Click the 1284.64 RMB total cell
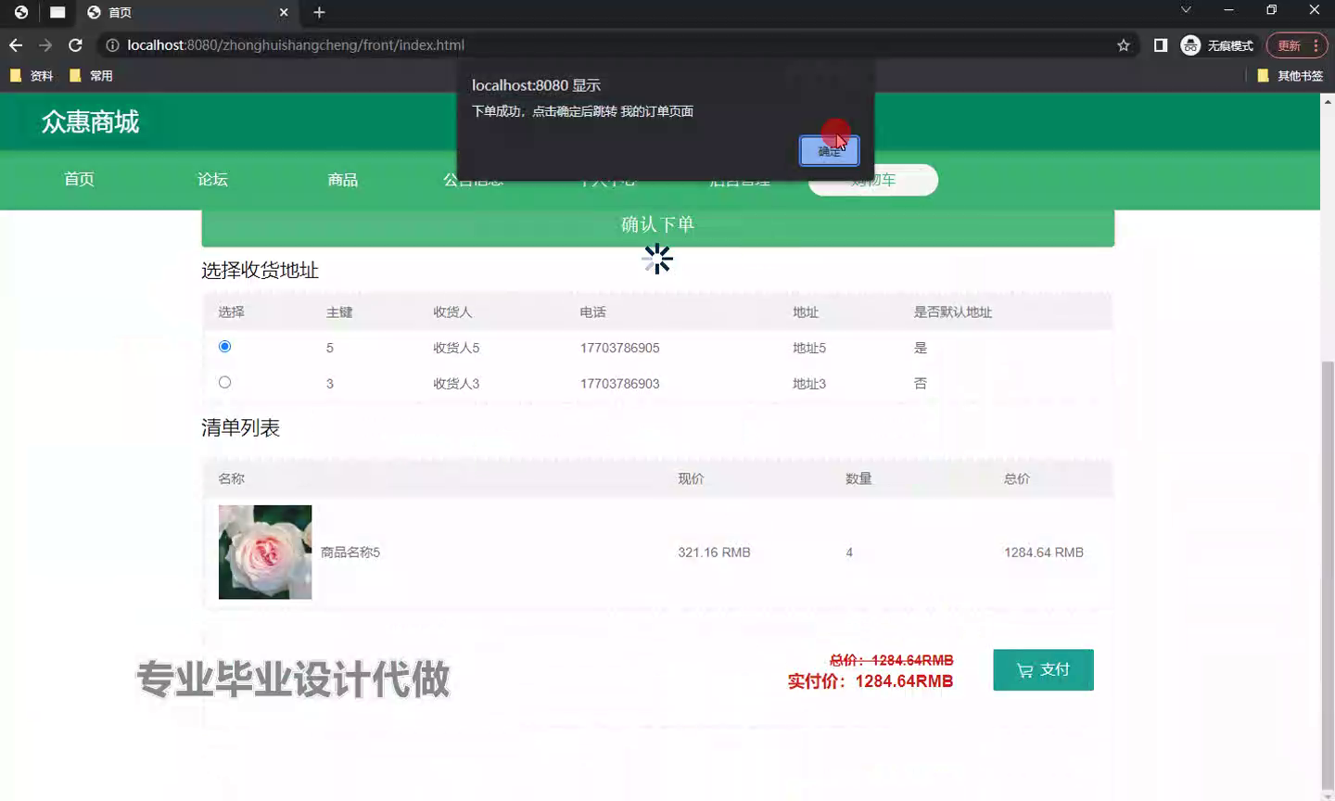Image resolution: width=1335 pixels, height=801 pixels. 1044,553
